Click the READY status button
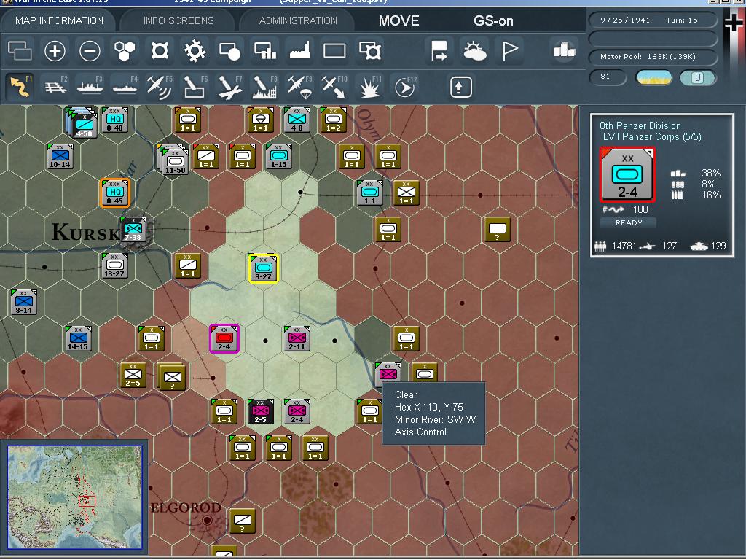 tap(629, 222)
